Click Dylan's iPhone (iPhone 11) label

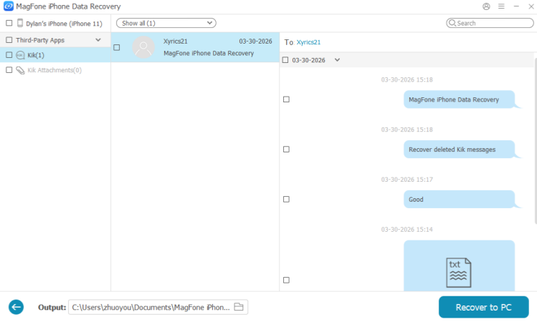point(64,24)
